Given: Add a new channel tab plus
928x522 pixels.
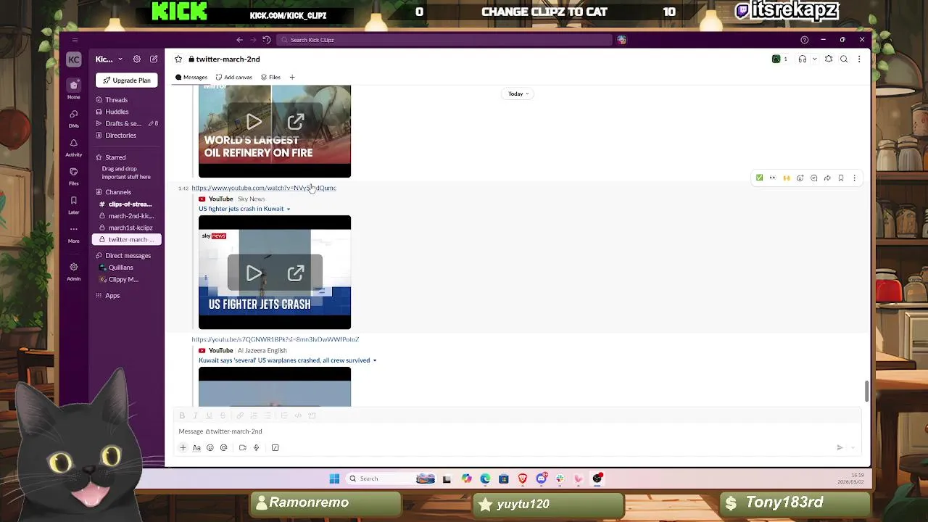Looking at the screenshot, I should pos(292,77).
